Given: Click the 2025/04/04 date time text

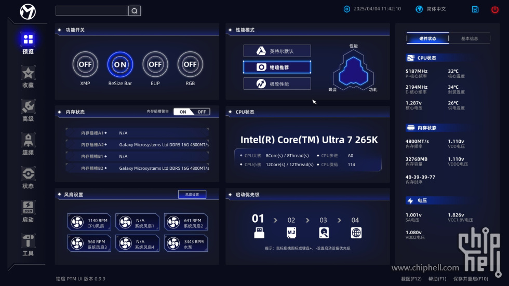Looking at the screenshot, I should click(377, 9).
